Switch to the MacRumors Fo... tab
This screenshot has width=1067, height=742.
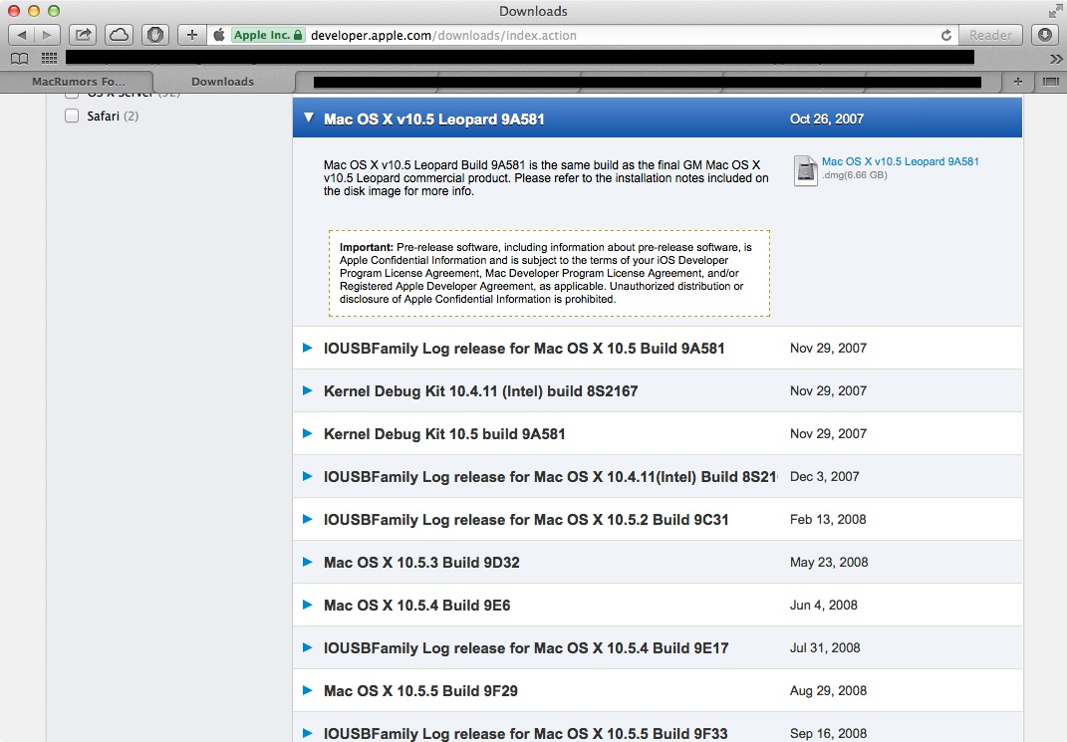click(x=79, y=82)
